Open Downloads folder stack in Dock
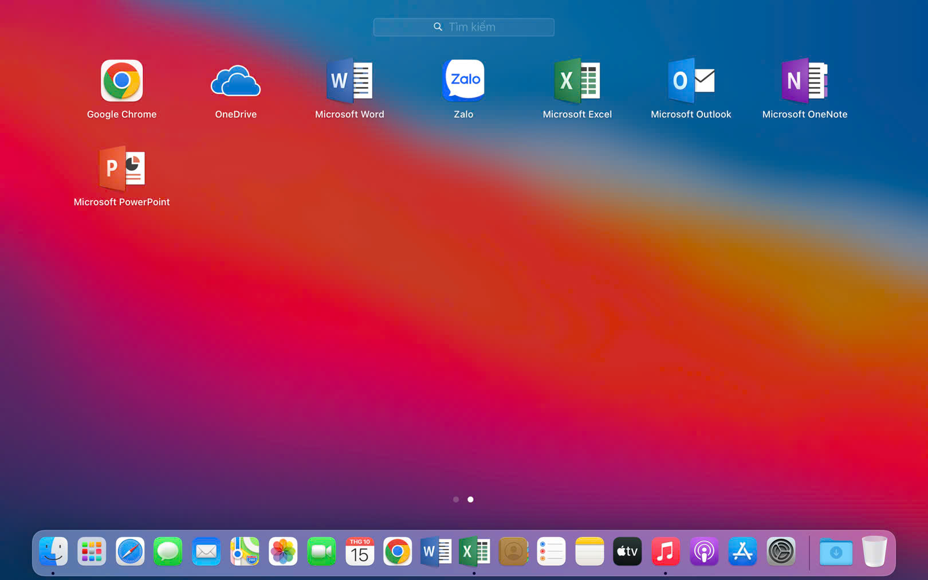Viewport: 928px width, 580px height. coord(836,552)
